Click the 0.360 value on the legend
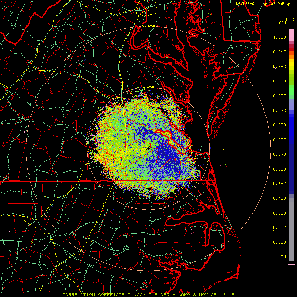This screenshot has height=297, width=297. 280,213
